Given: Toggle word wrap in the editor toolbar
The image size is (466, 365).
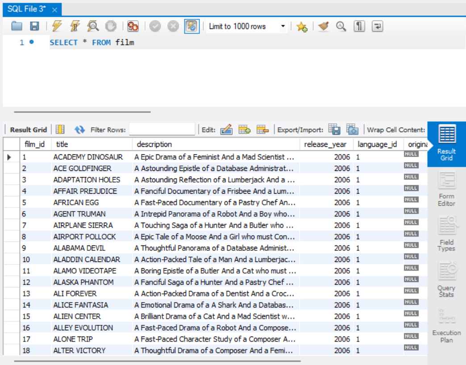Looking at the screenshot, I should [378, 26].
